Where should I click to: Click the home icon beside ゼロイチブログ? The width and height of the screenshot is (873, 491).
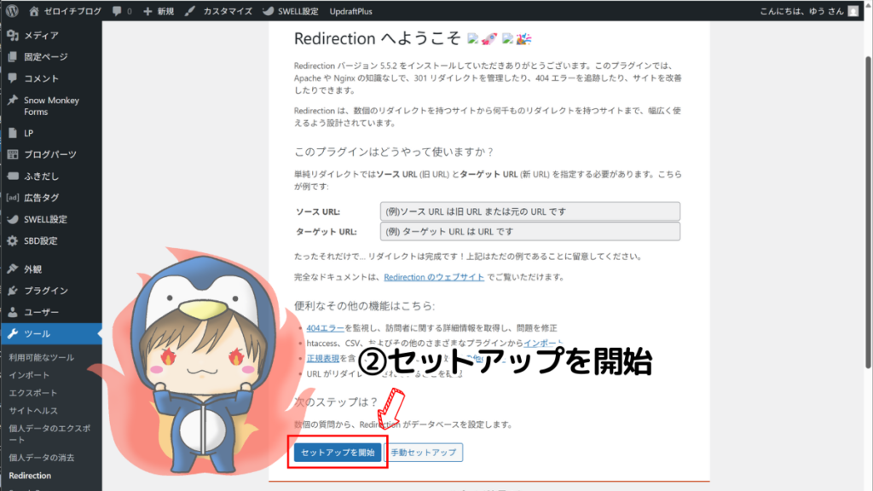coord(34,11)
